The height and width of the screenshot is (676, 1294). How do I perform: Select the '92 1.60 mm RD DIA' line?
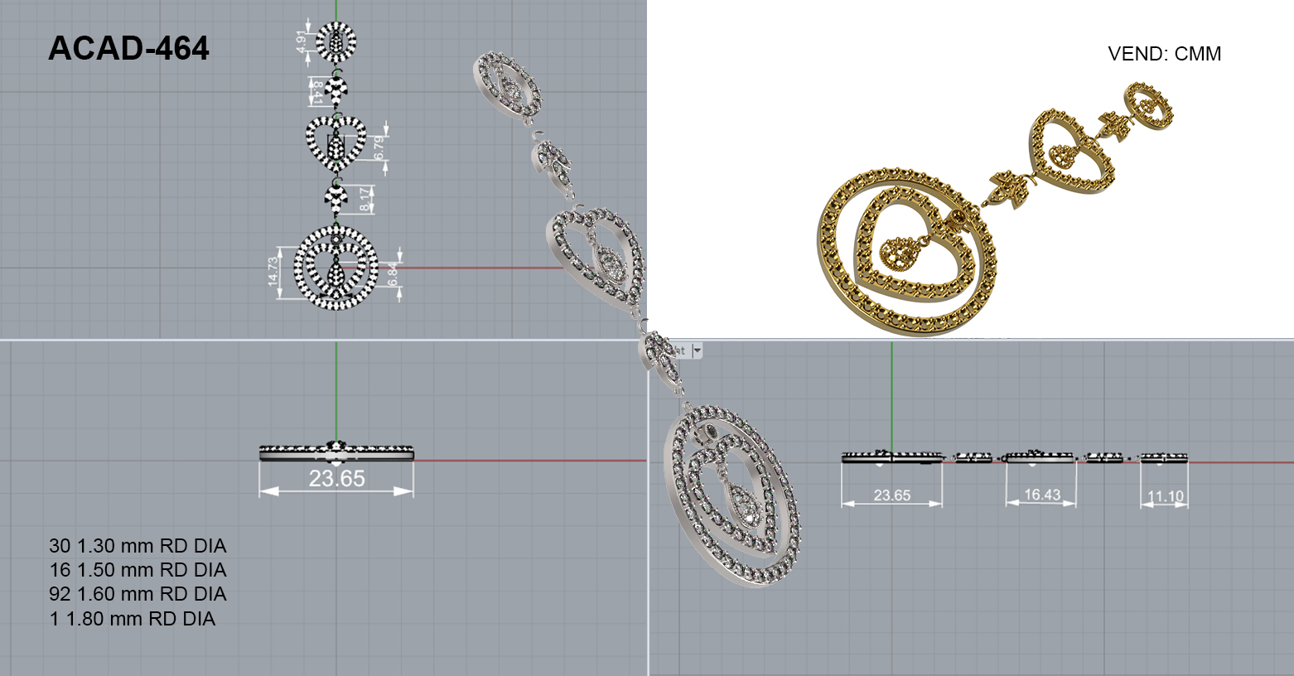138,594
